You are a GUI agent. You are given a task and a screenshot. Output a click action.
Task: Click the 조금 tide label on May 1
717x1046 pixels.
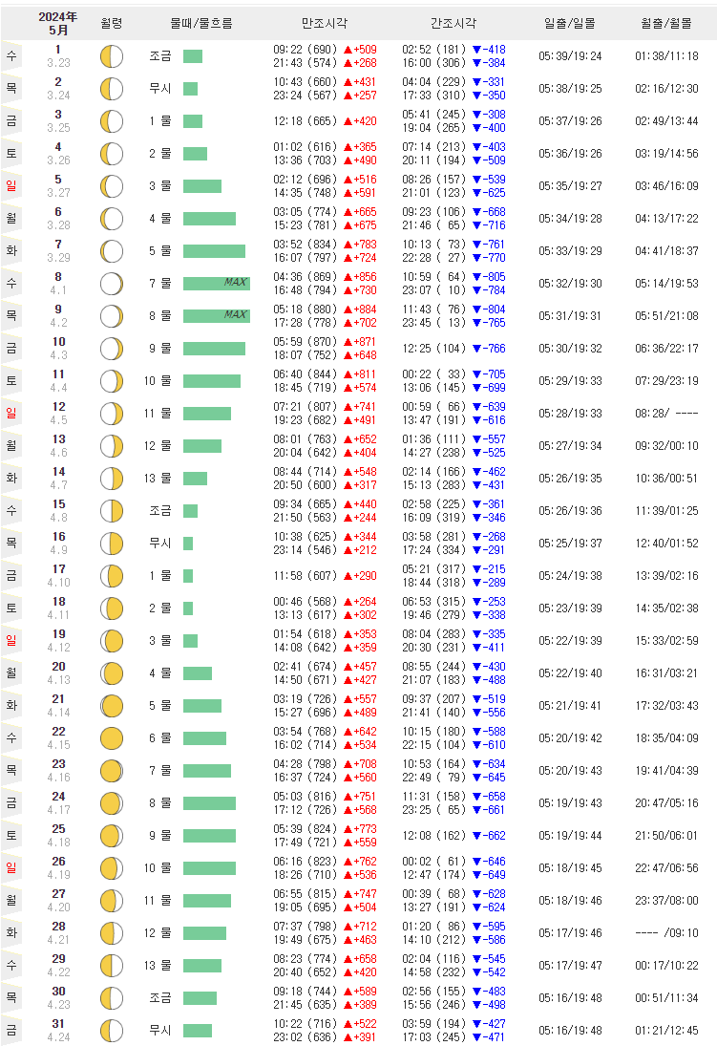click(x=160, y=56)
